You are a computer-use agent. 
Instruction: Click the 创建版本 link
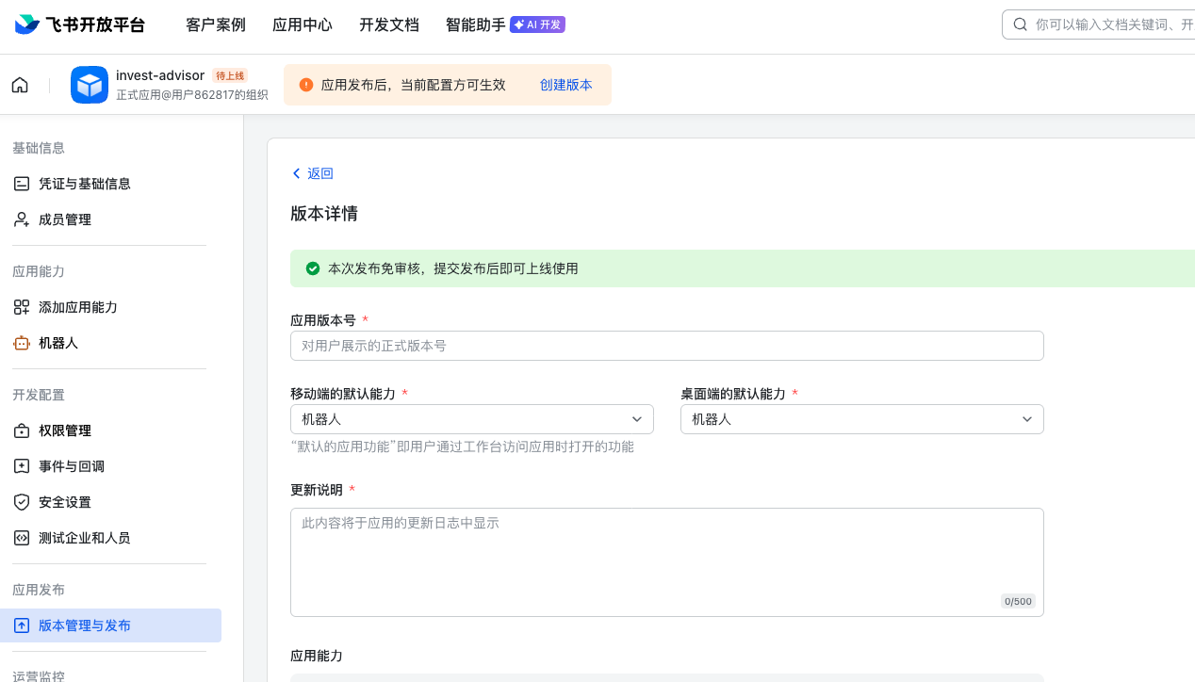(x=566, y=84)
